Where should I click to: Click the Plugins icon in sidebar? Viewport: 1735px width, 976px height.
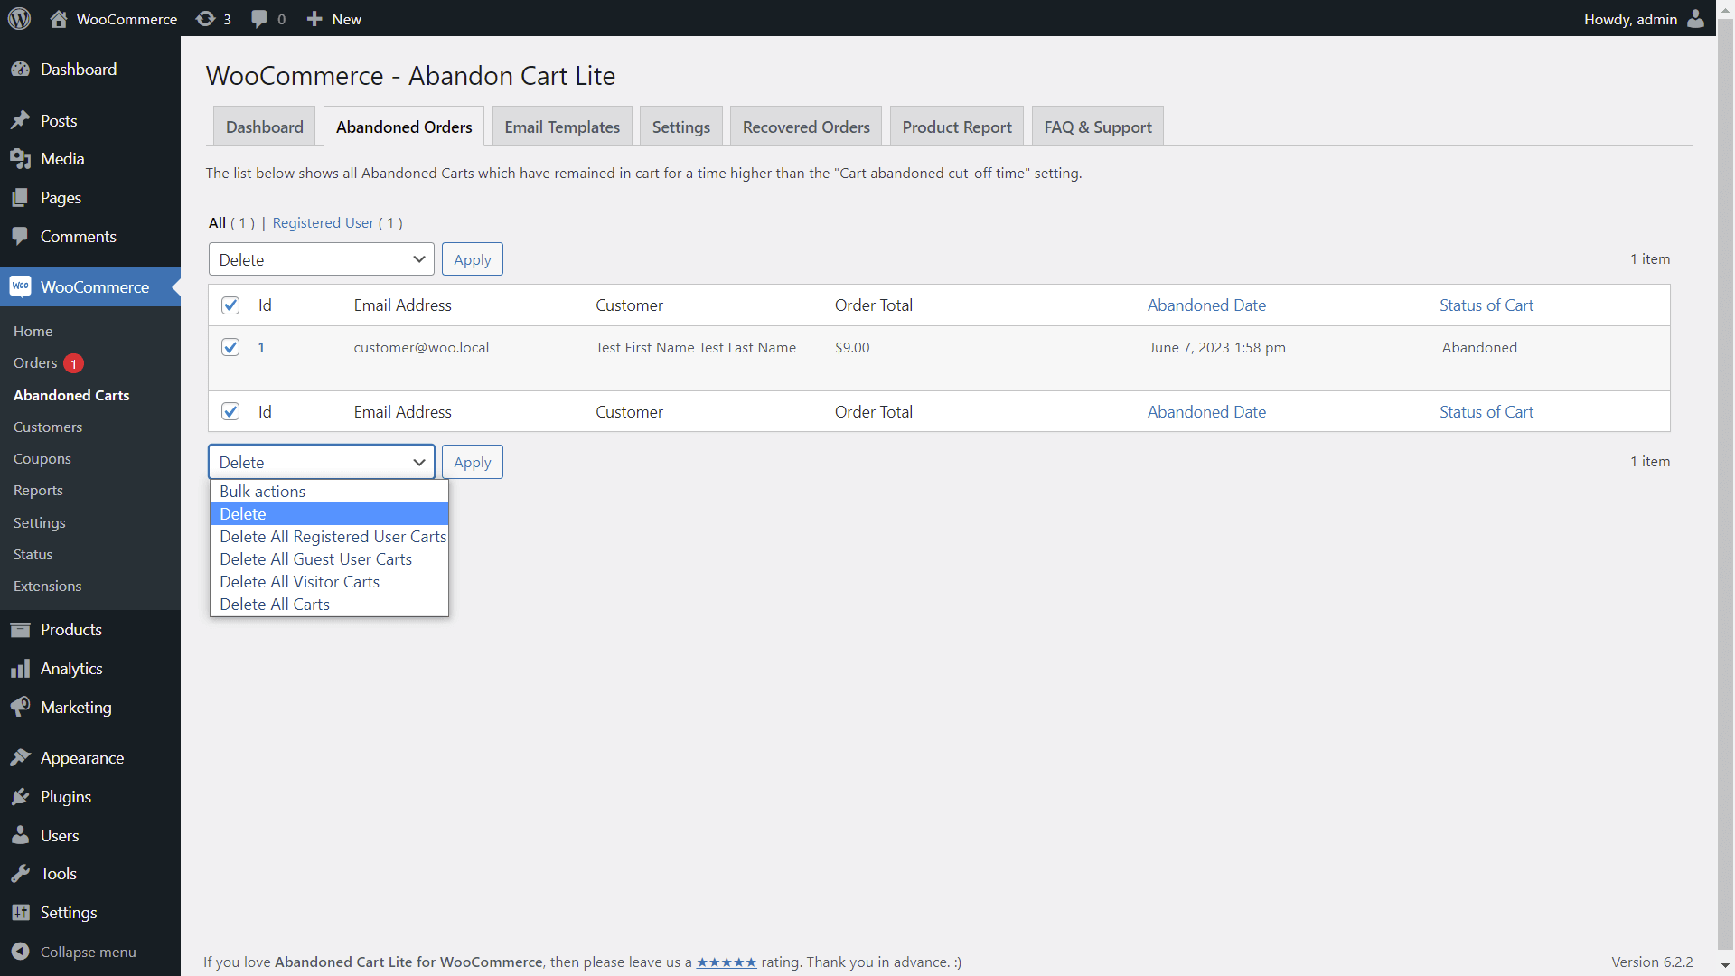coord(21,797)
